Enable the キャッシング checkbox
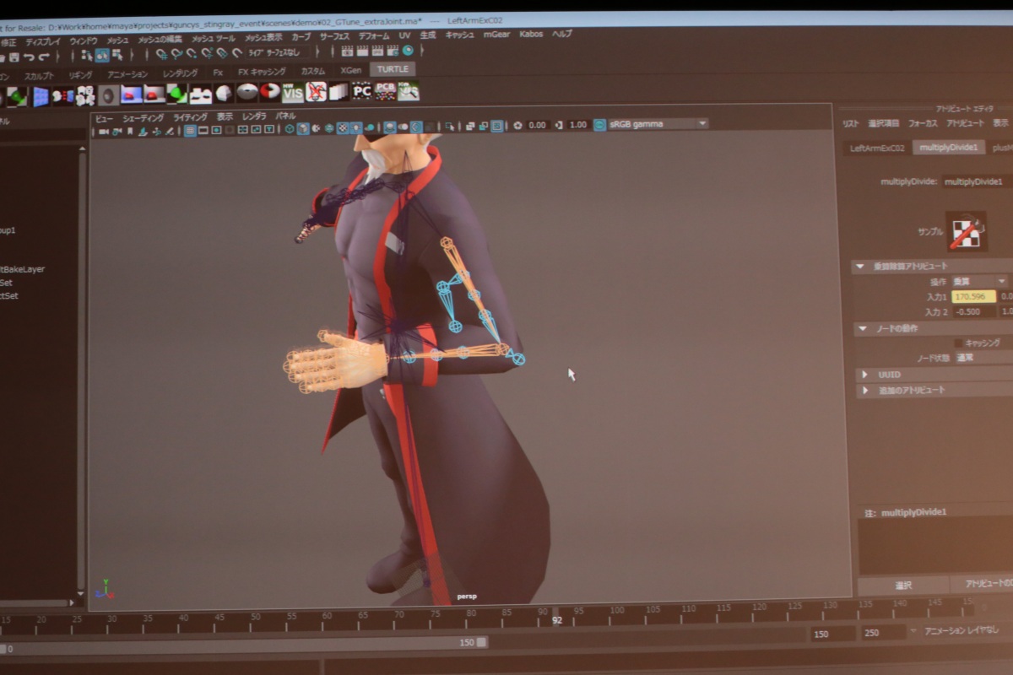1013x675 pixels. point(958,343)
